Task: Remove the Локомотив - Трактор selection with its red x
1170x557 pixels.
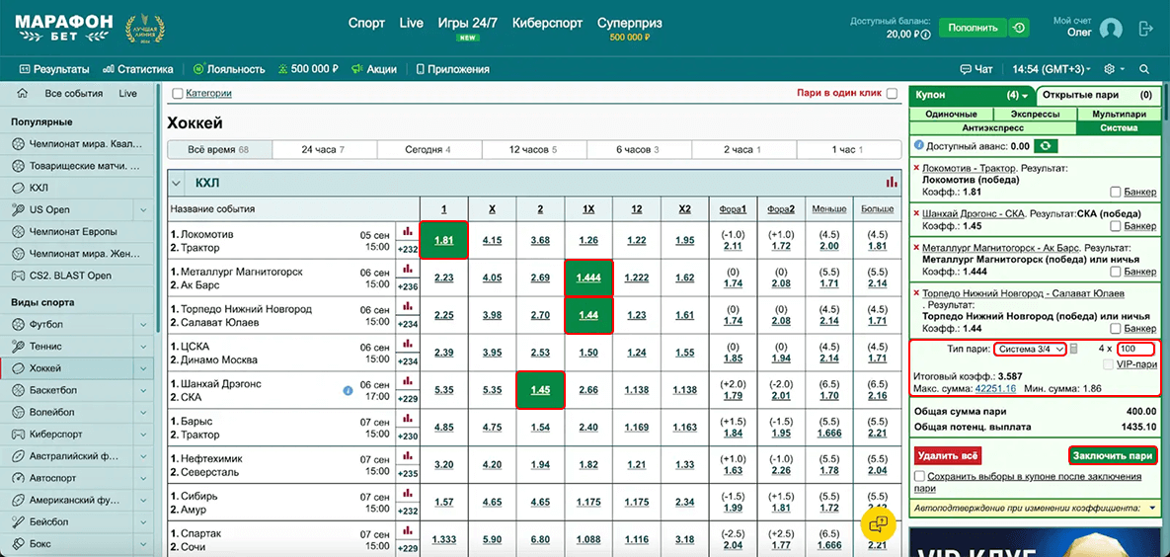Action: [x=916, y=169]
